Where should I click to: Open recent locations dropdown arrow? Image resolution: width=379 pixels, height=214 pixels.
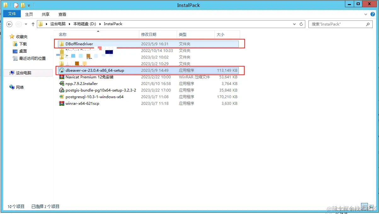click(x=26, y=24)
